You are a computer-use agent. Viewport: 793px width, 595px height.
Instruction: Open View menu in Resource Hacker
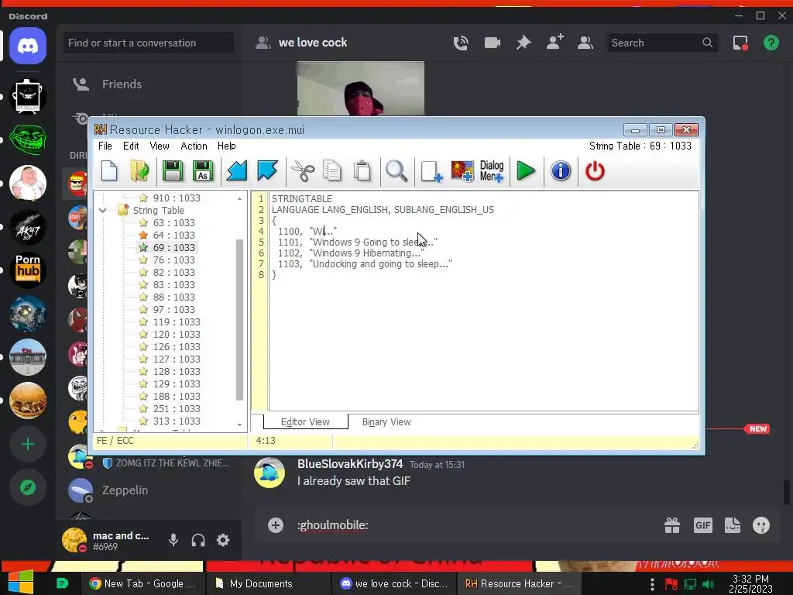click(160, 146)
